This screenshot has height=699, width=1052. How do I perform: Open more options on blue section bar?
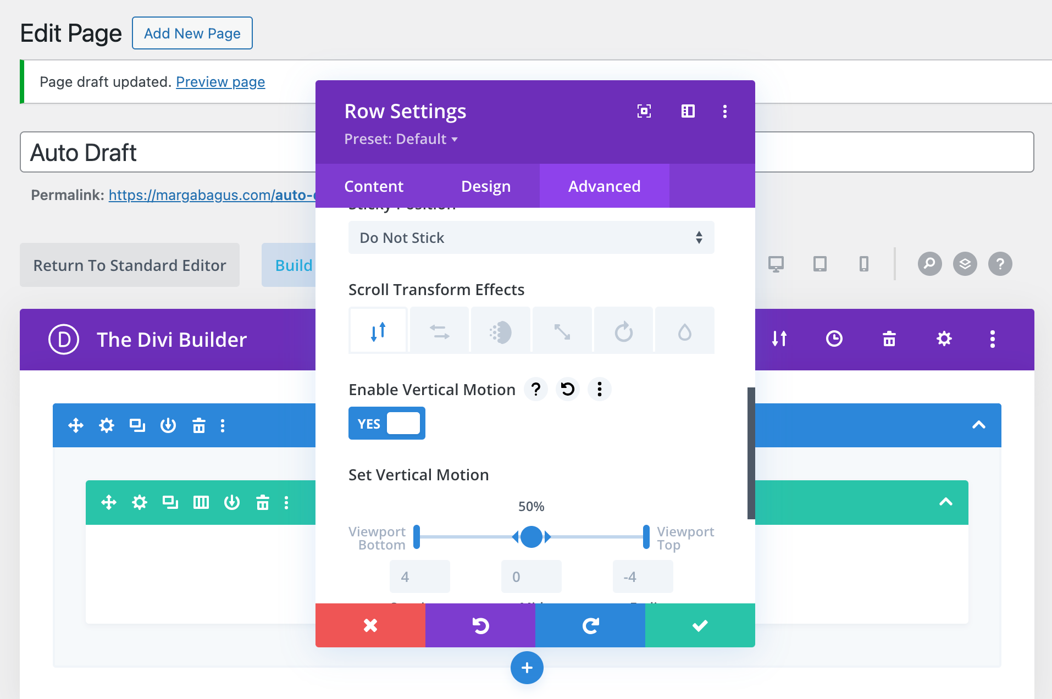[x=223, y=425]
